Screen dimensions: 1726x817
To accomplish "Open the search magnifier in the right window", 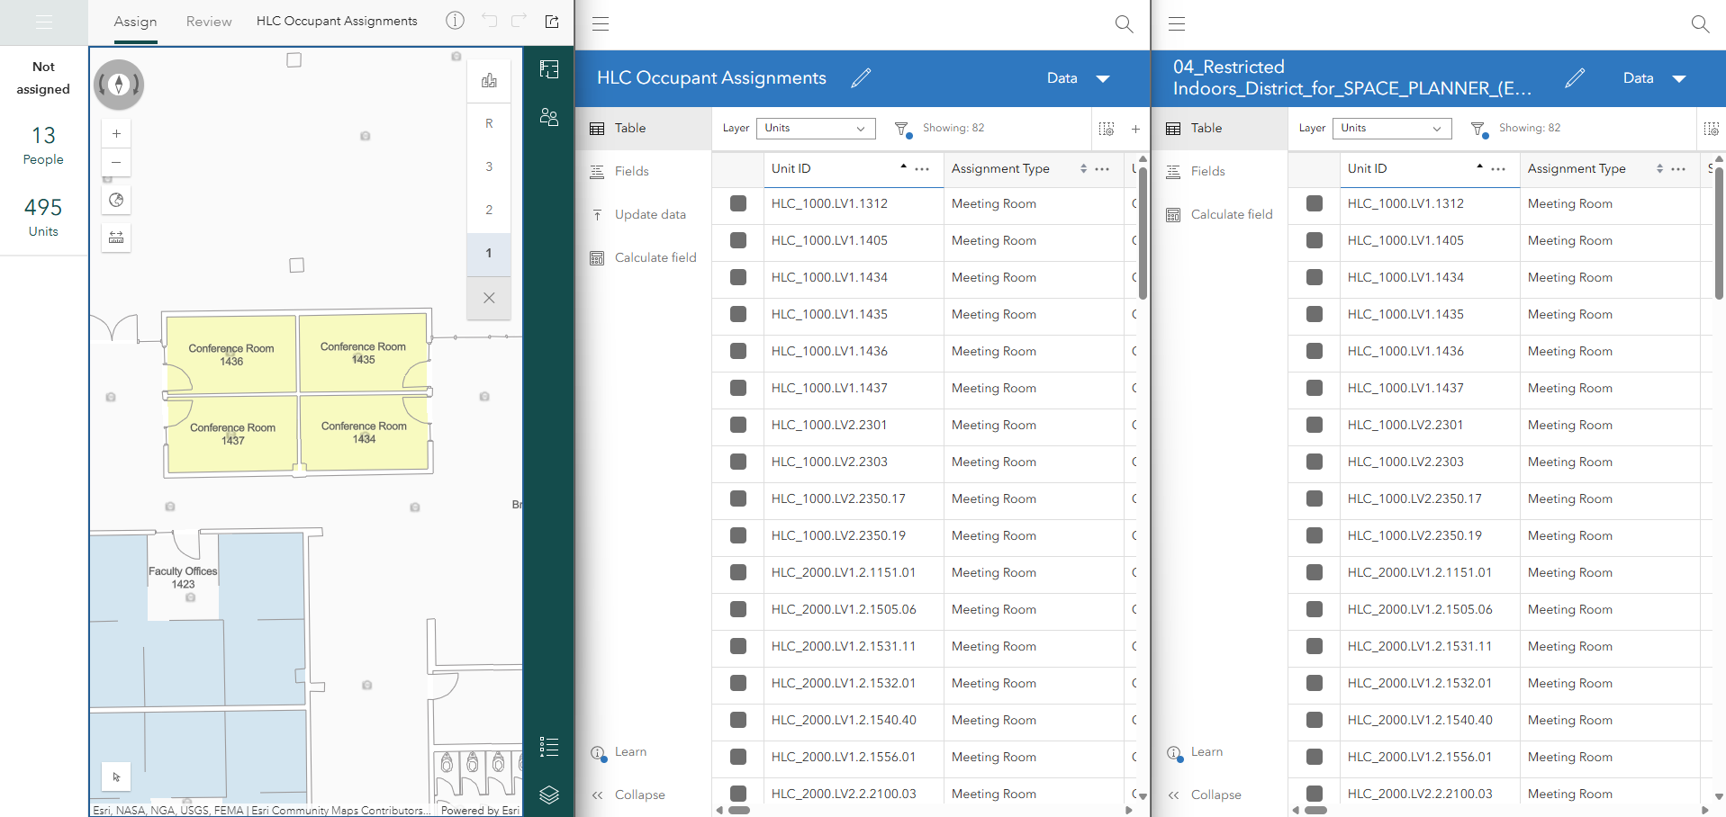I will tap(1700, 24).
